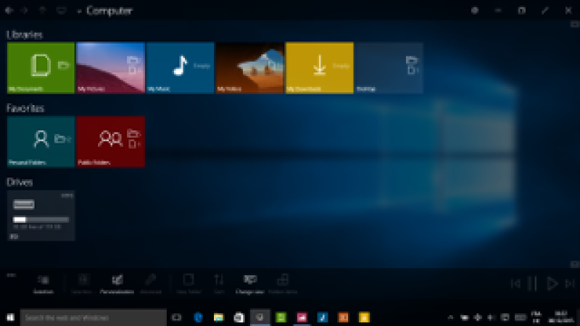Go back with the back arrow

(9, 11)
